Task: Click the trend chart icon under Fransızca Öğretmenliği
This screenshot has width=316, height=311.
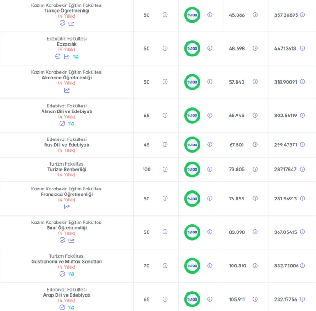Action: click(x=67, y=207)
